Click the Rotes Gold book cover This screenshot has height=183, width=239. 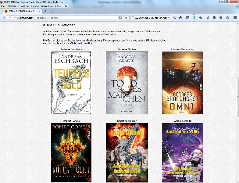click(x=71, y=153)
